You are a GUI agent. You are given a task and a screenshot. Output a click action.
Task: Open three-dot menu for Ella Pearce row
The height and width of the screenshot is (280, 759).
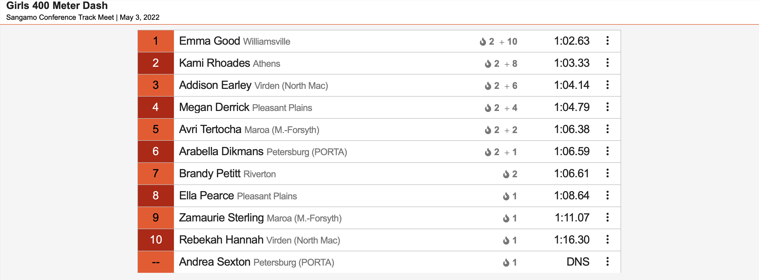pos(607,195)
